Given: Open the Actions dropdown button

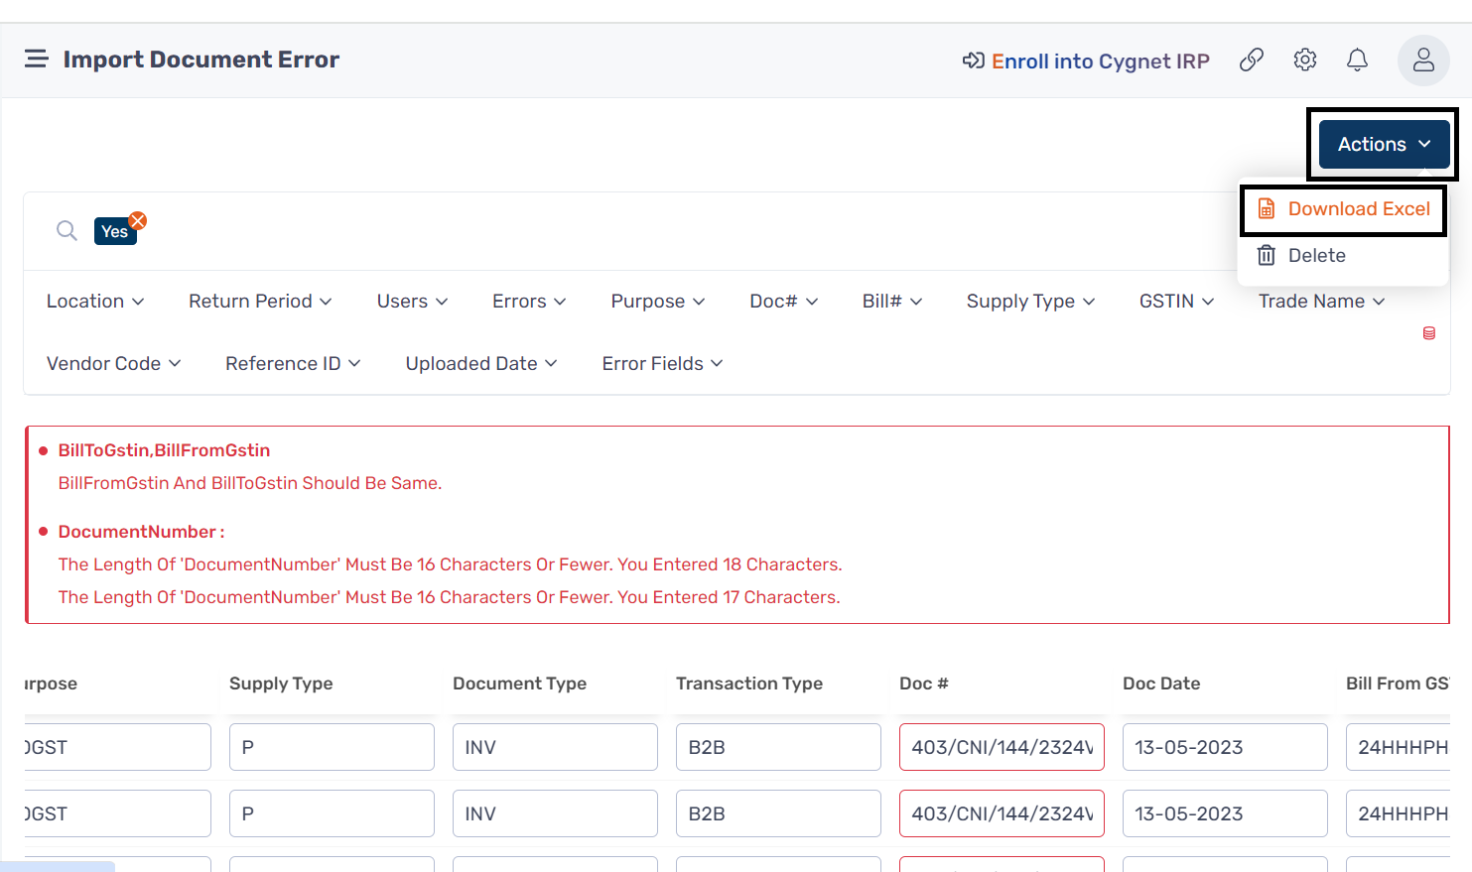Looking at the screenshot, I should tap(1384, 145).
